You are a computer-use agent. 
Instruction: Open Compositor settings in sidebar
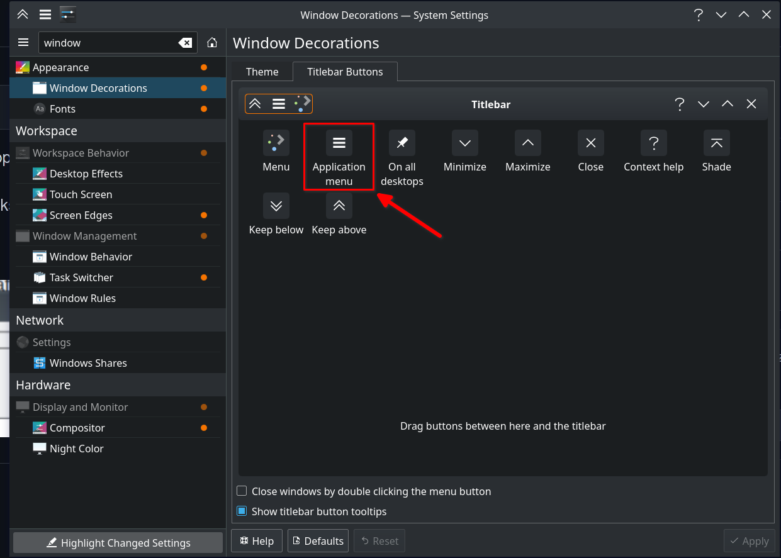pos(118,428)
